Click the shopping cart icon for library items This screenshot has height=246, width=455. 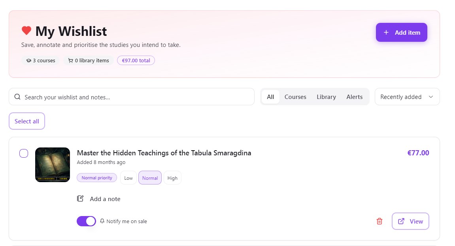70,60
